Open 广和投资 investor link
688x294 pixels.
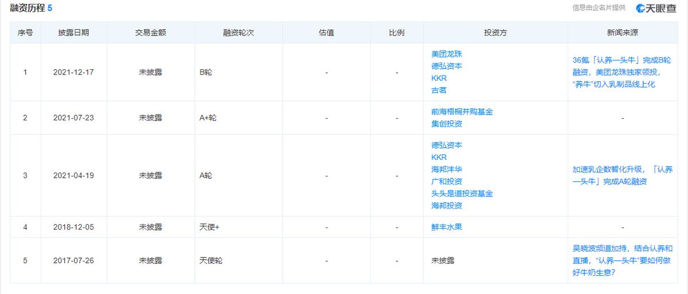pyautogui.click(x=447, y=181)
